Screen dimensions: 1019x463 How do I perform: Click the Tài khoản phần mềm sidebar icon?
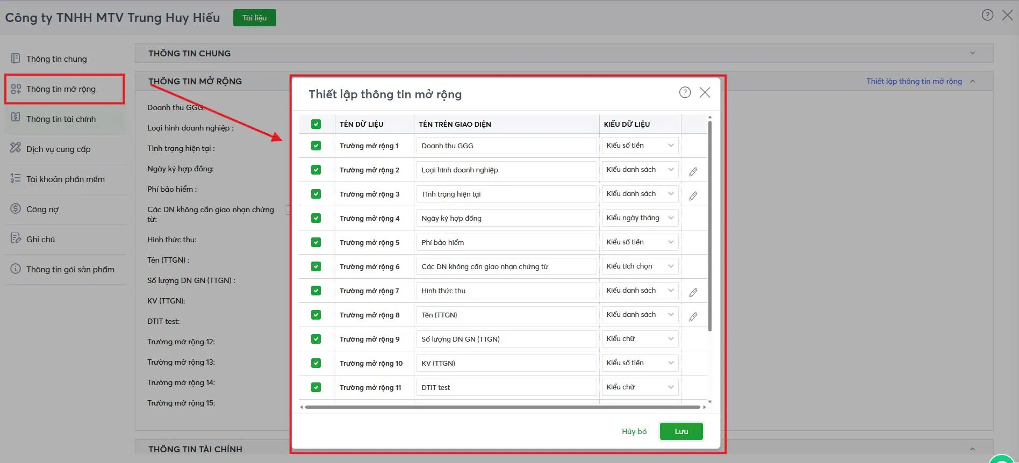click(x=16, y=178)
